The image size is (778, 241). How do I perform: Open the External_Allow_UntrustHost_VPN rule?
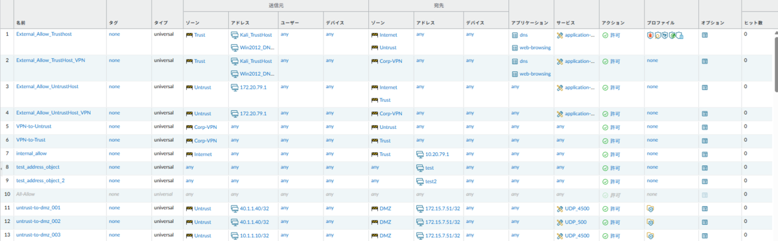pyautogui.click(x=53, y=112)
